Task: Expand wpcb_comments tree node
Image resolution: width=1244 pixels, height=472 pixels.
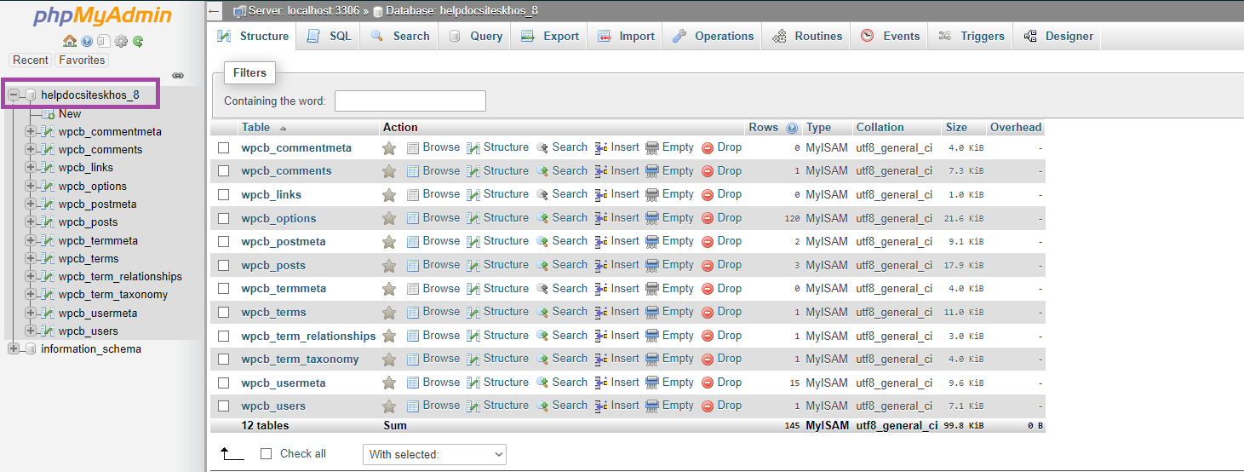Action: tap(31, 150)
